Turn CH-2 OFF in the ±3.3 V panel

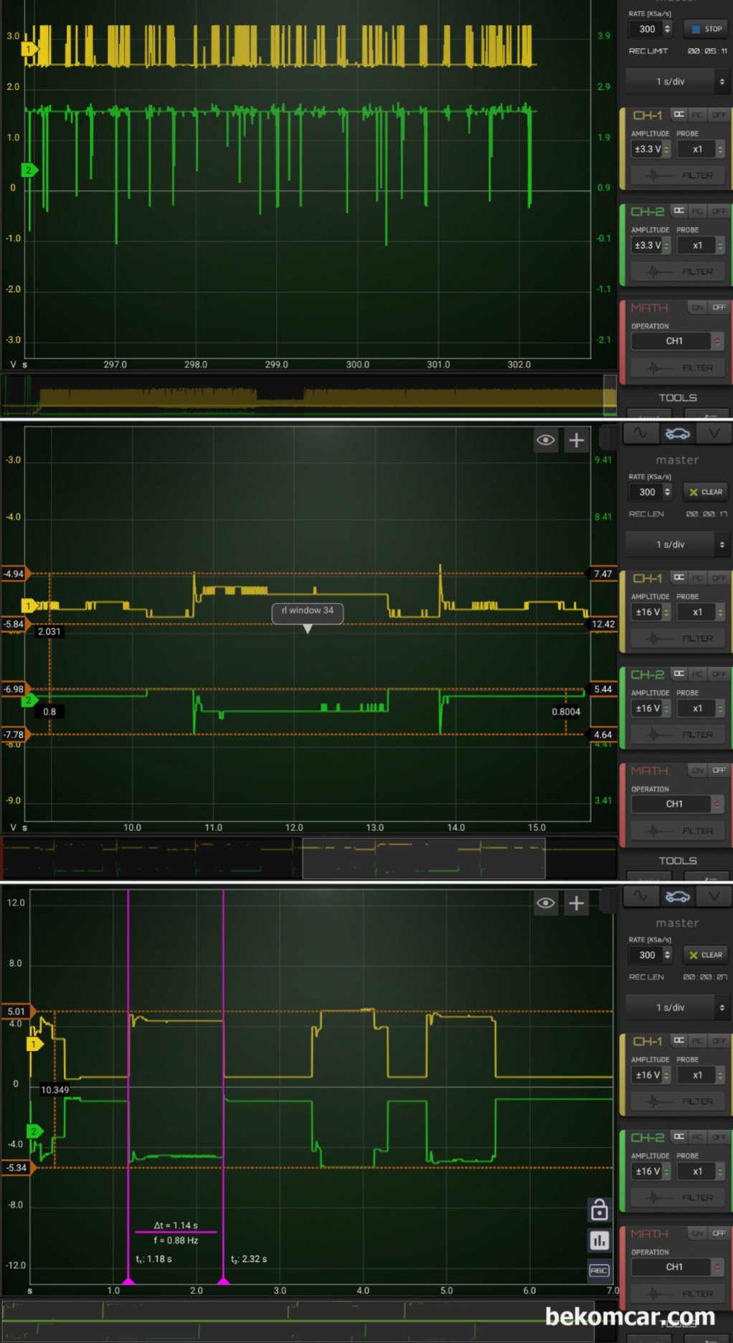click(719, 211)
